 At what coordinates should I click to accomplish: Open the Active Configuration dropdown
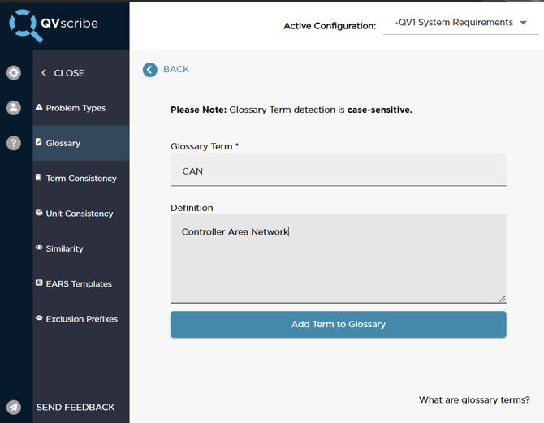tap(460, 23)
